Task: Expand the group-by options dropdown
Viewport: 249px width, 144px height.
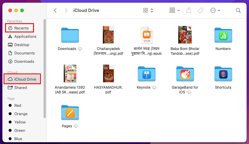Action: [174, 10]
